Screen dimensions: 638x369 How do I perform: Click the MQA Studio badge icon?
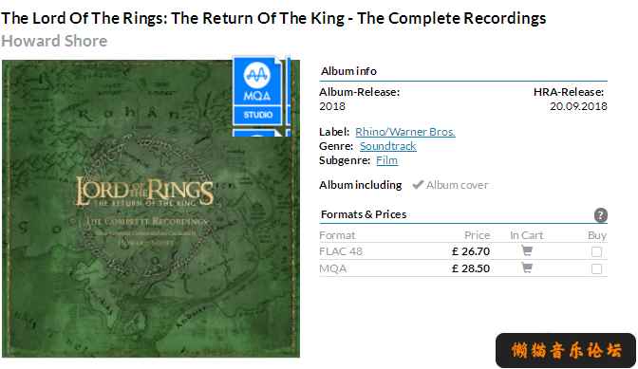257,91
